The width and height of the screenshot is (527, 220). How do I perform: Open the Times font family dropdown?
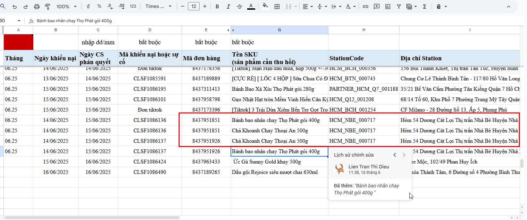click(x=159, y=7)
